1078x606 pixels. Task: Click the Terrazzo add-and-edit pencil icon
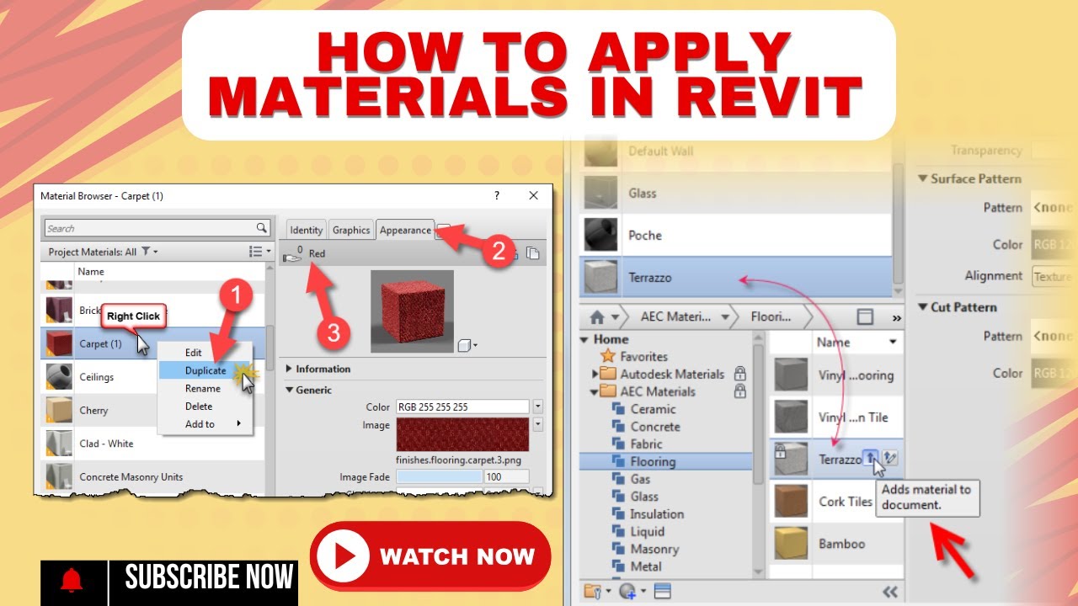[x=891, y=458]
